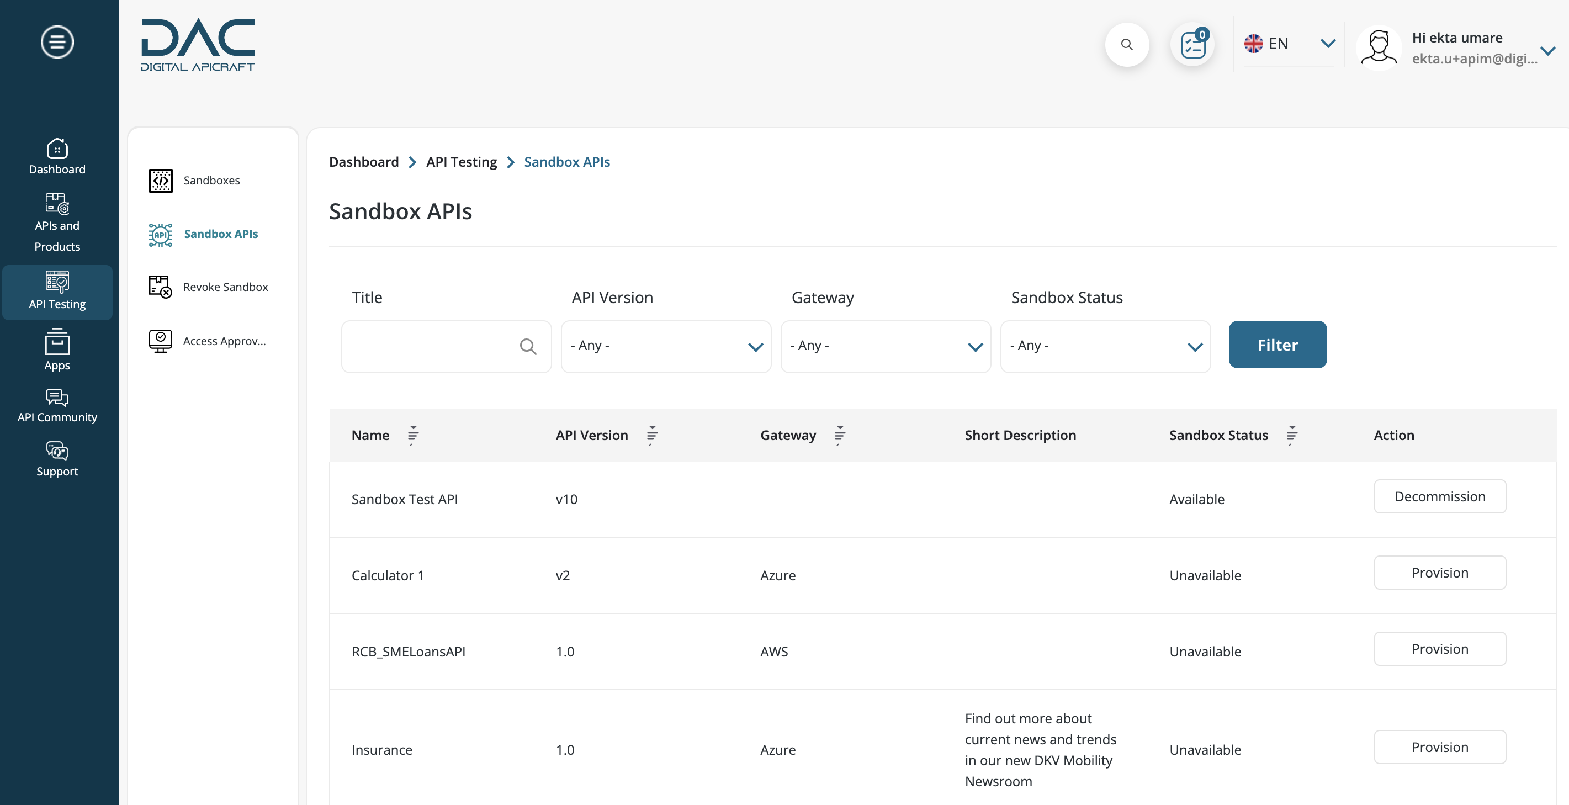Go to Dashboard breadcrumb
Screen dimensions: 1569x805
[x=364, y=162]
